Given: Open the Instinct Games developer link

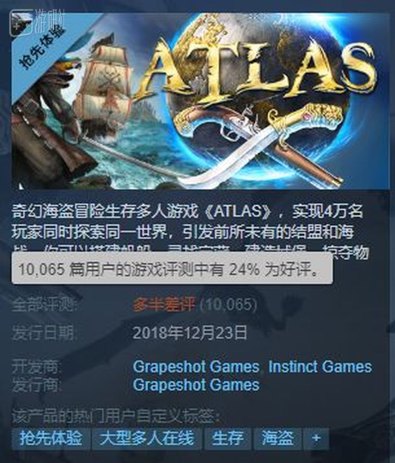Looking at the screenshot, I should (x=320, y=366).
